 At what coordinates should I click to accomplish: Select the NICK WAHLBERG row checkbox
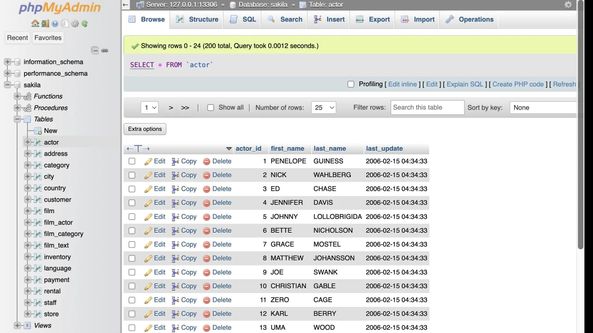click(x=132, y=175)
